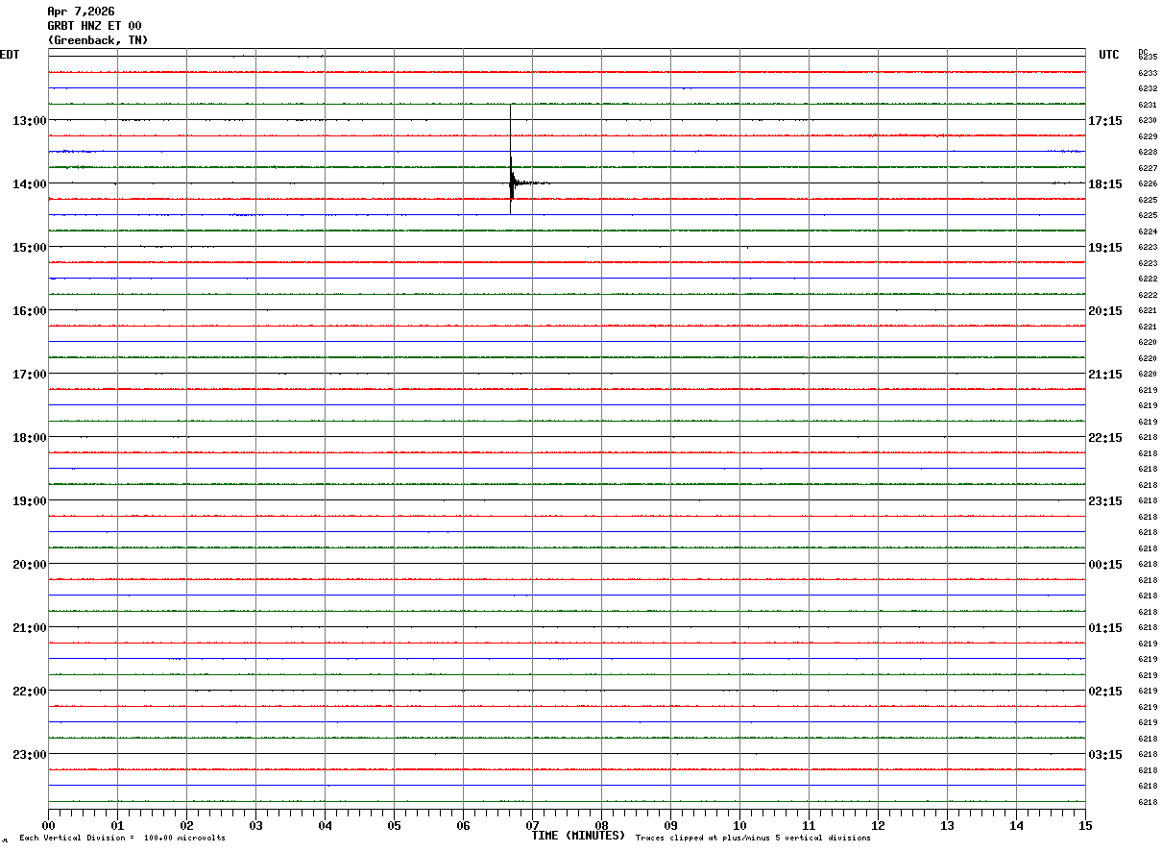Image resolution: width=1162 pixels, height=851 pixels.
Task: Click the vertical division microvolts note
Action: click(122, 838)
